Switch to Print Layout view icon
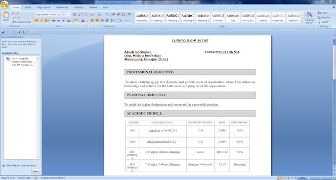The image size is (336, 180). pos(280,178)
